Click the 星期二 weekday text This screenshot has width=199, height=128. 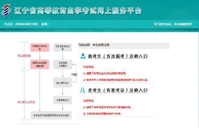pos(46,24)
